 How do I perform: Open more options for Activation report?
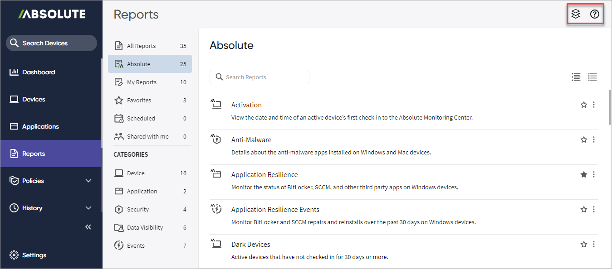point(594,105)
